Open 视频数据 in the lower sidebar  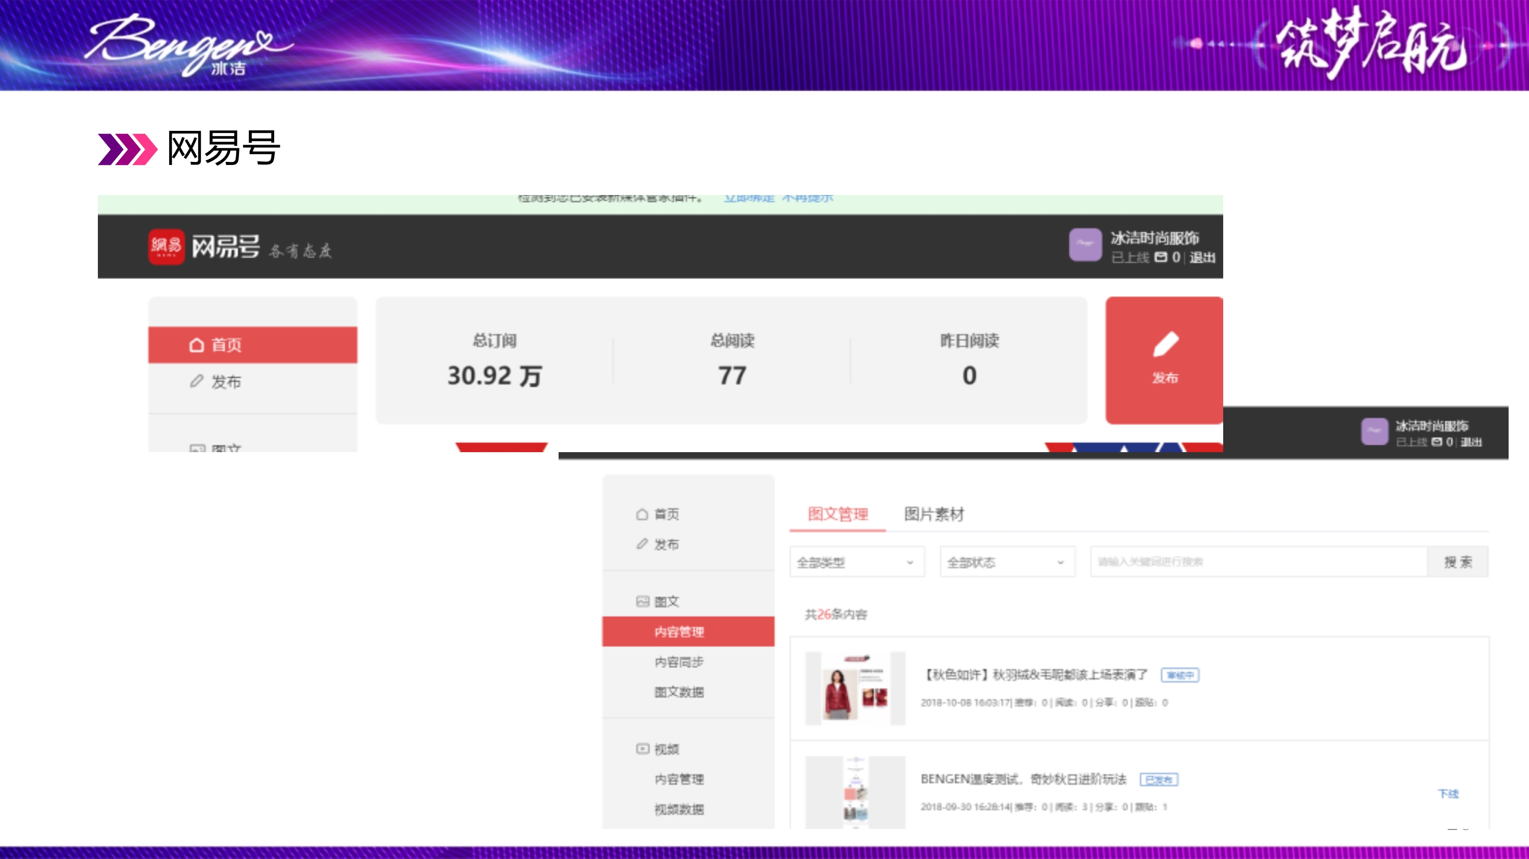click(x=679, y=809)
